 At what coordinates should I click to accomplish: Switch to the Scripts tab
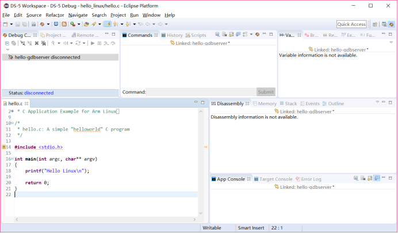[196, 35]
